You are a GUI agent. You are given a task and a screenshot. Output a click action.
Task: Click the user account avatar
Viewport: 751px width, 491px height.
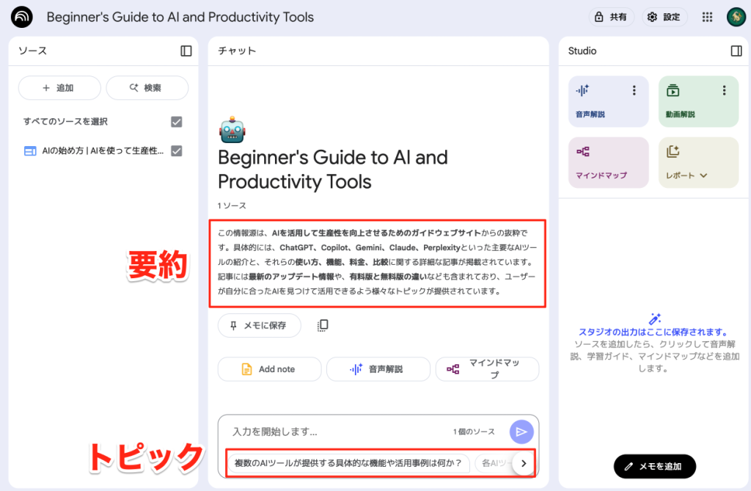[x=736, y=17]
